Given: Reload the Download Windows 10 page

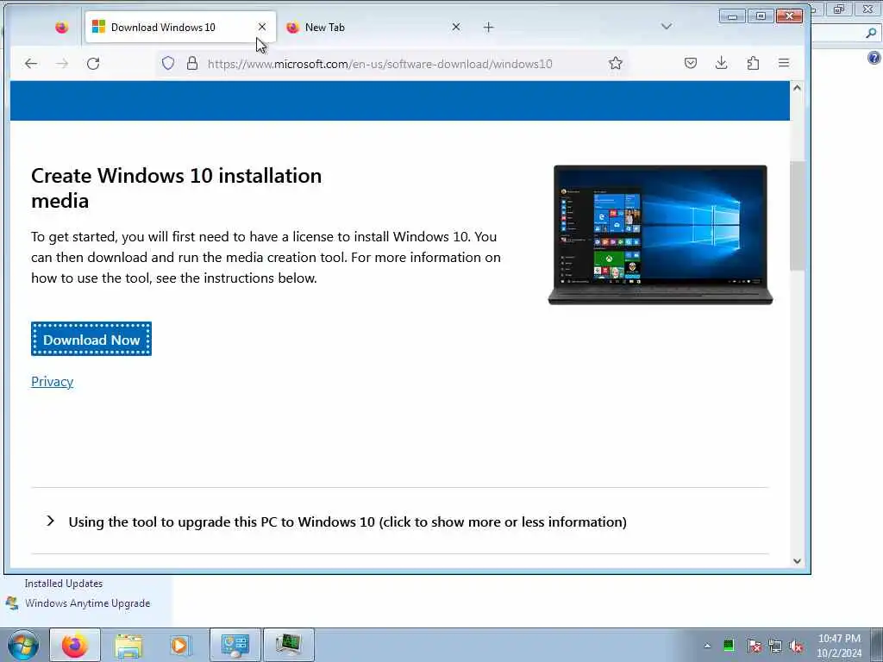Looking at the screenshot, I should click(x=93, y=64).
